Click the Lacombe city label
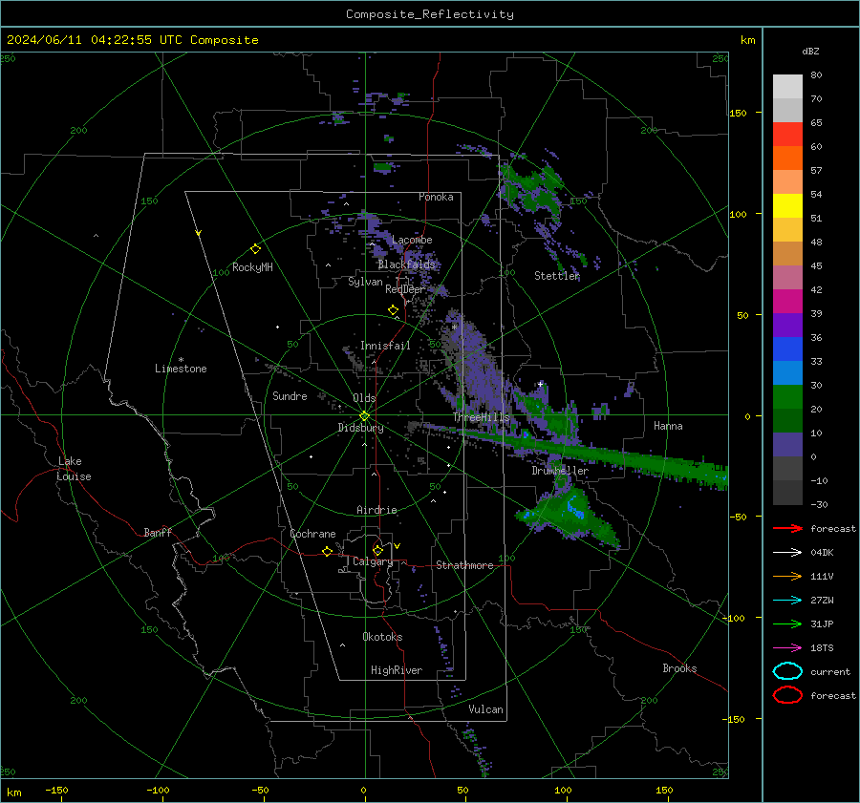 [x=412, y=240]
